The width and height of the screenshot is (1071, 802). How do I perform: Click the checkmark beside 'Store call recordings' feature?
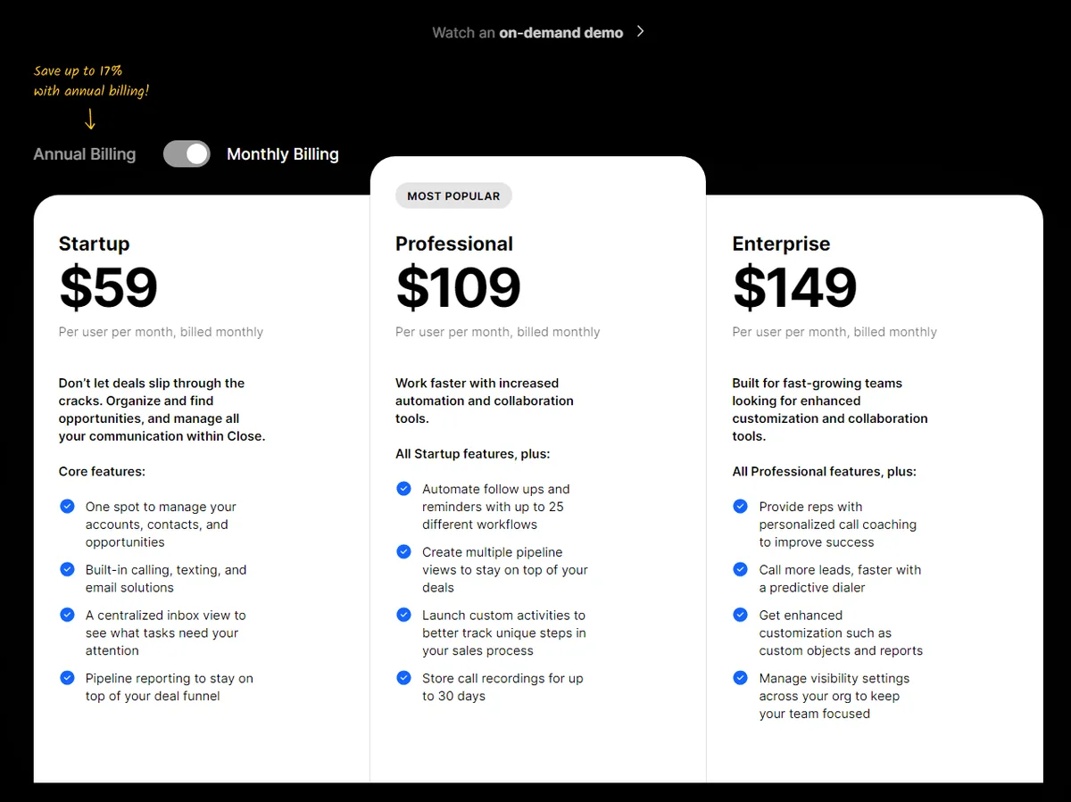coord(403,677)
